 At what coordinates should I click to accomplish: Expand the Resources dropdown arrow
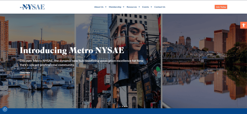click(x=139, y=7)
